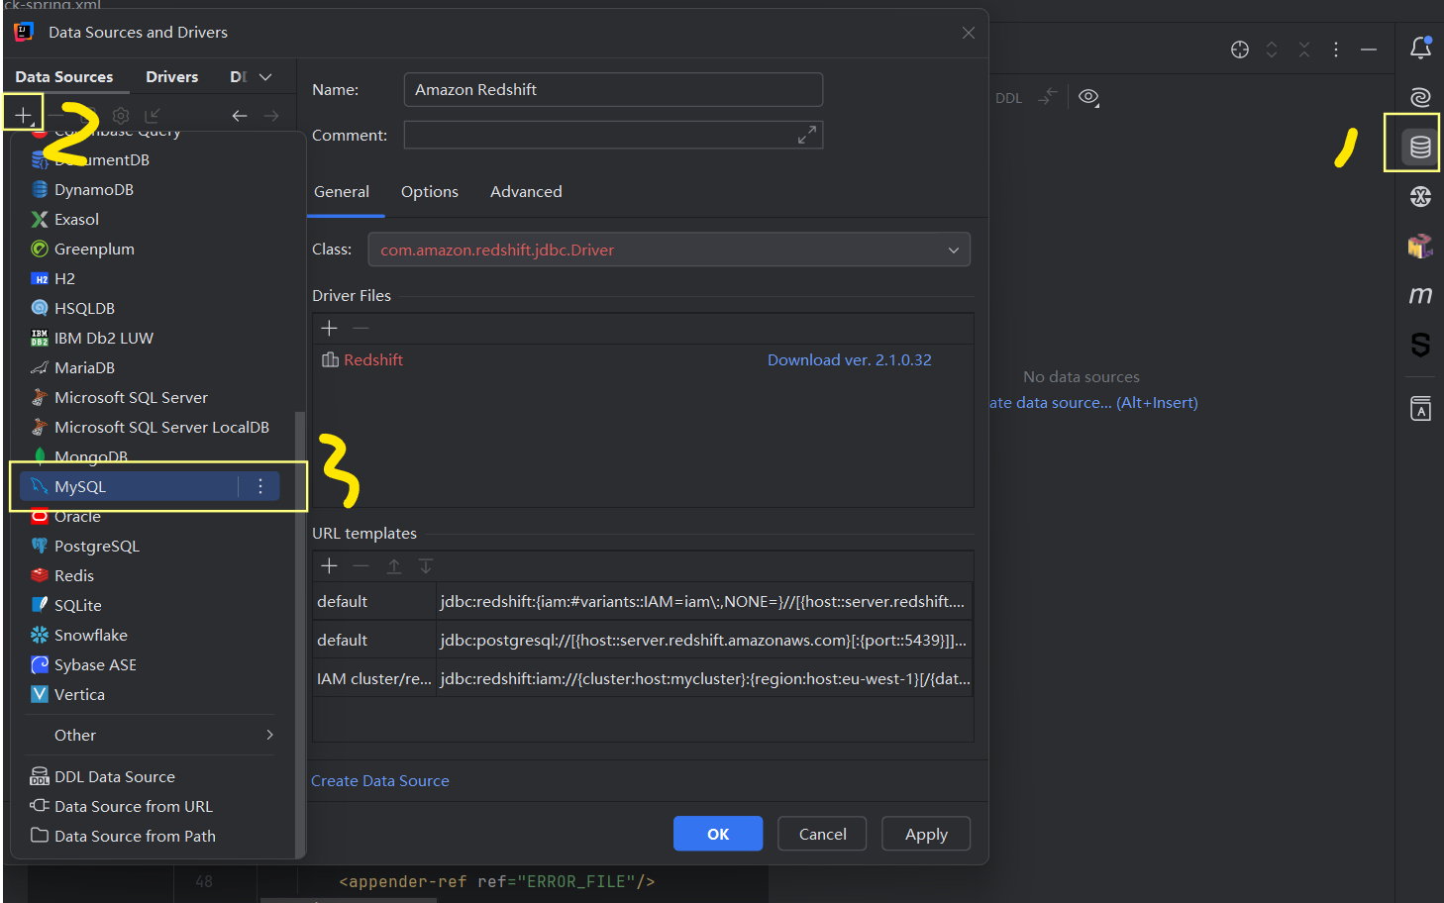Open the driver Class dropdown
Viewport: 1444px width, 903px height.
pyautogui.click(x=669, y=250)
